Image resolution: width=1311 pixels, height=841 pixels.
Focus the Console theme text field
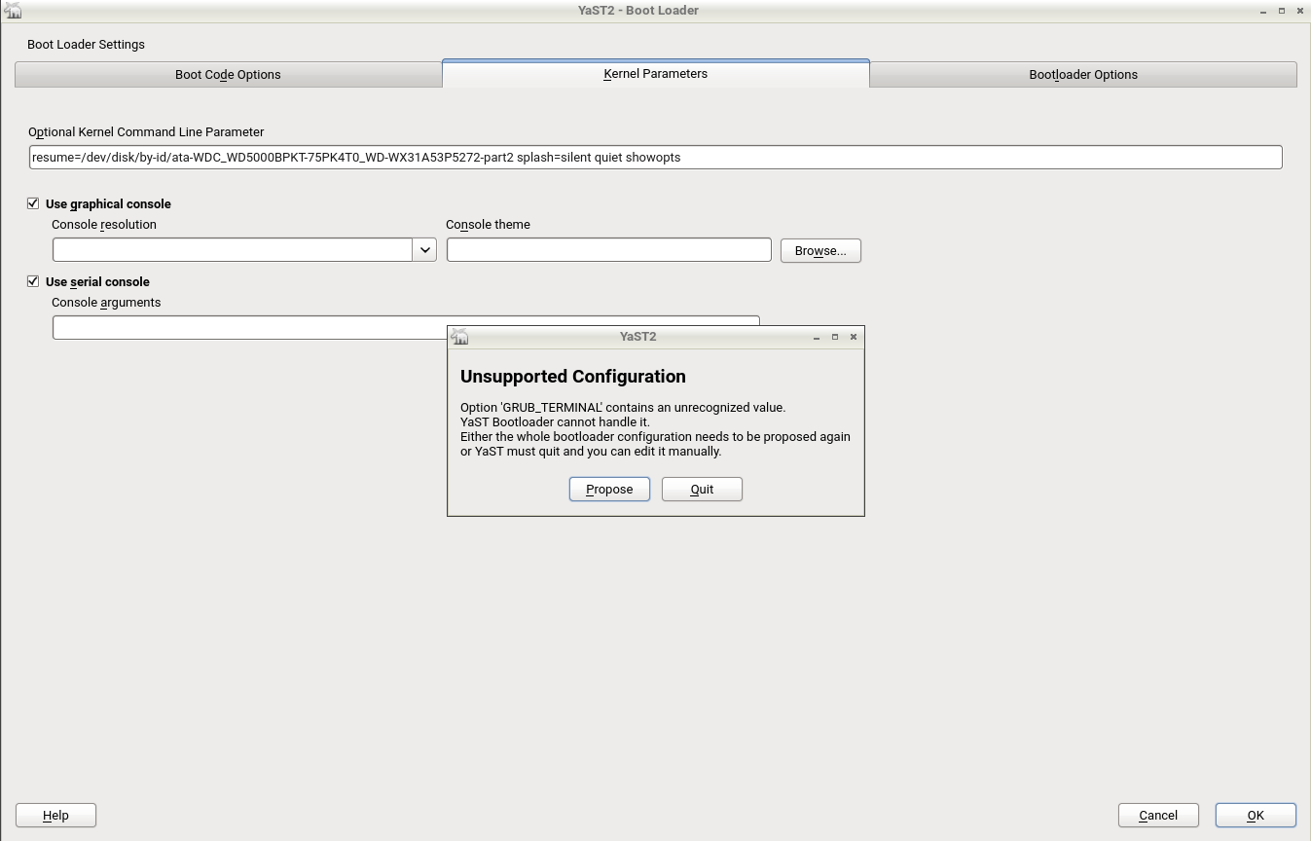608,250
